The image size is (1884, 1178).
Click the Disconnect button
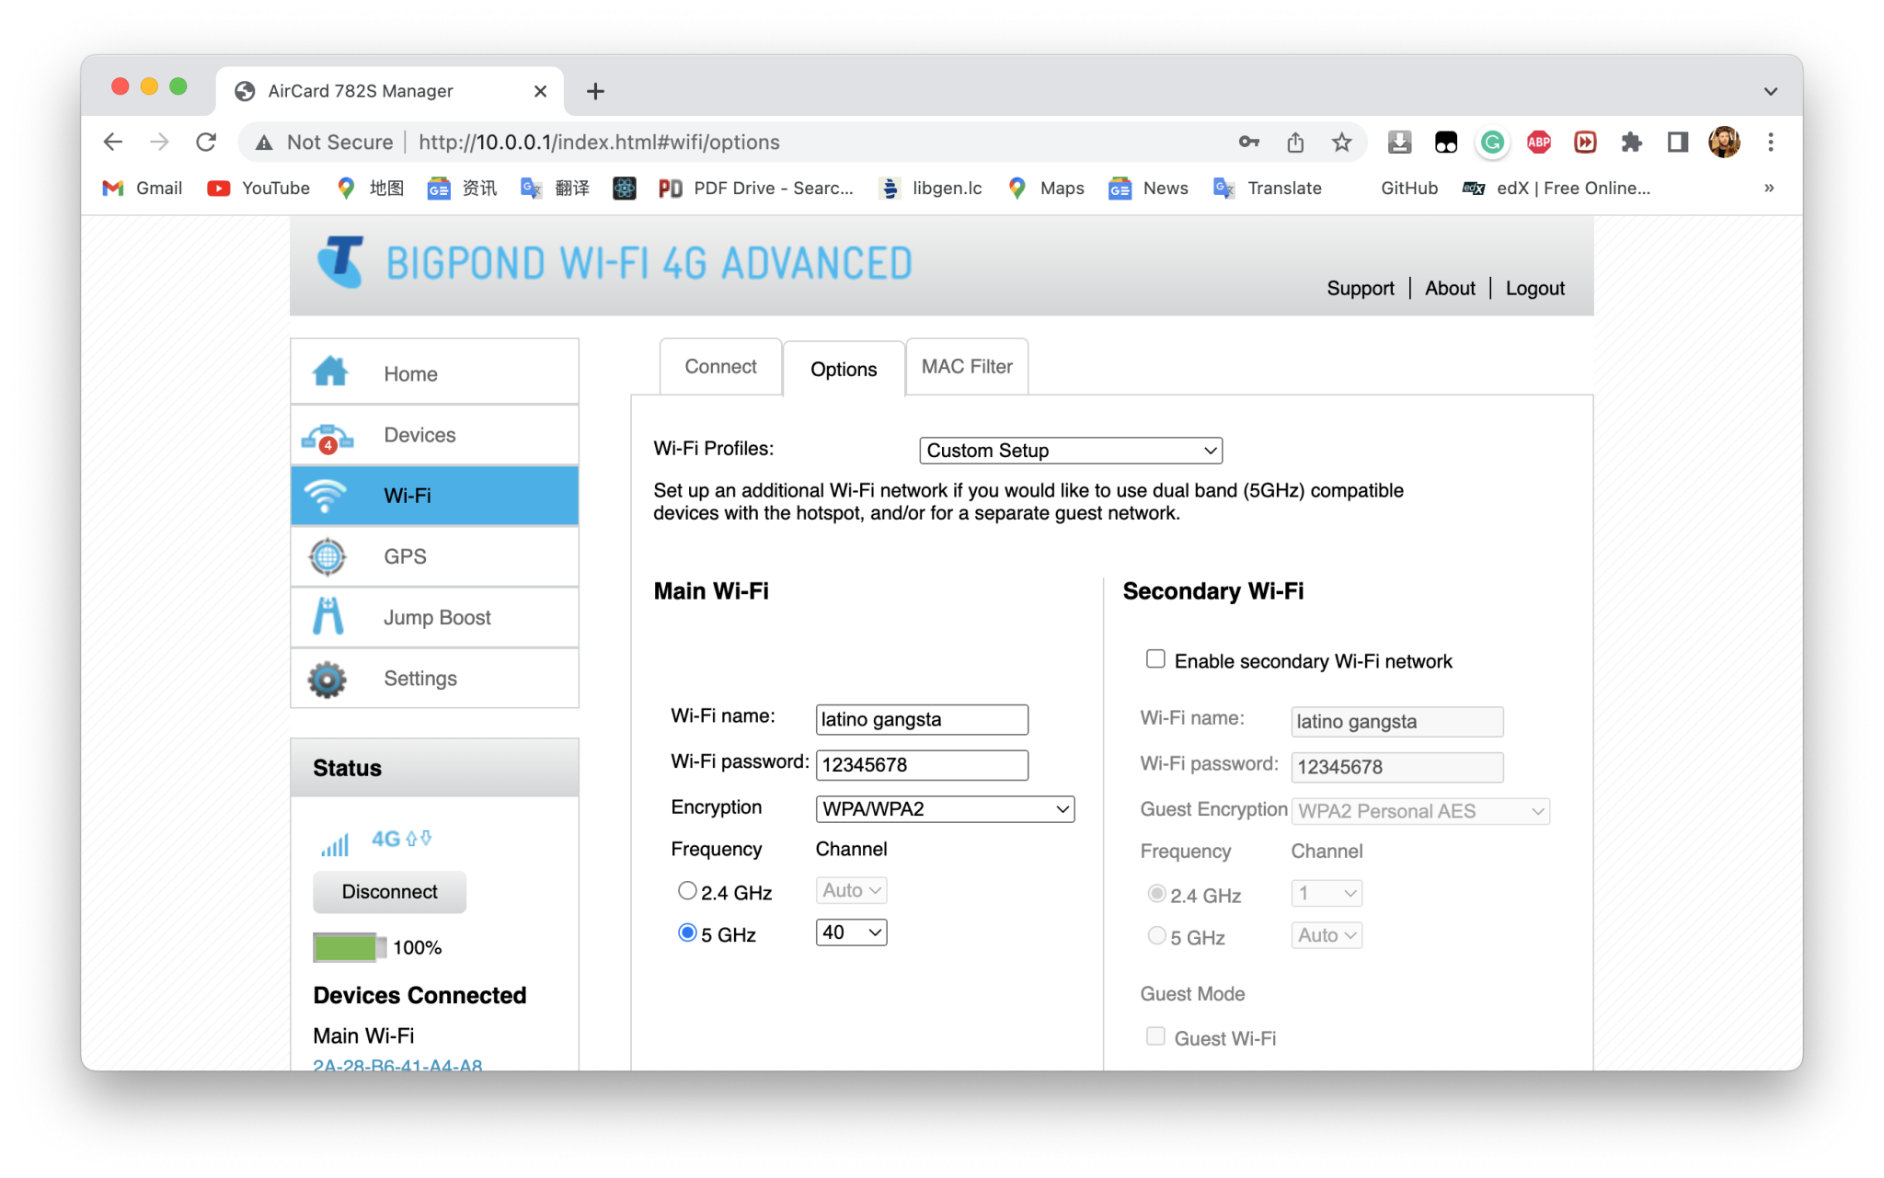[389, 892]
